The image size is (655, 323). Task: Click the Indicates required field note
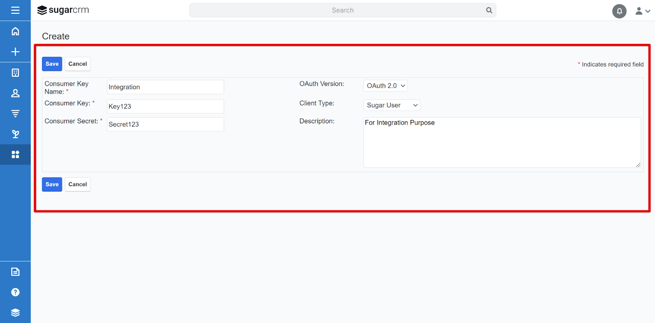611,64
